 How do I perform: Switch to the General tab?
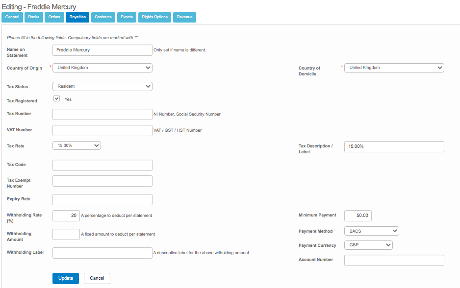(x=12, y=17)
